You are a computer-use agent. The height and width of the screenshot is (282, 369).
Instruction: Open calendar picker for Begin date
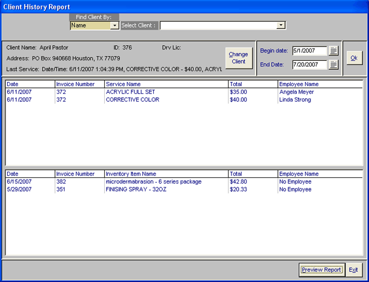(x=333, y=51)
